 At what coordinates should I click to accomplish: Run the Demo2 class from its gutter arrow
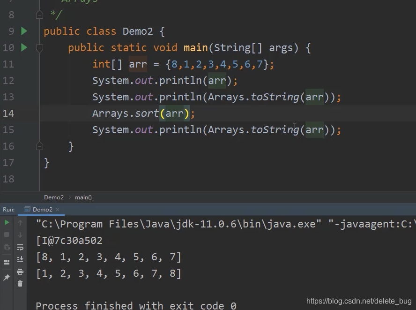24,31
